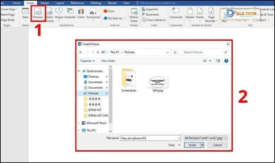The width and height of the screenshot is (275, 163).
Task: Click the Chart icon
Action: coord(81,13)
